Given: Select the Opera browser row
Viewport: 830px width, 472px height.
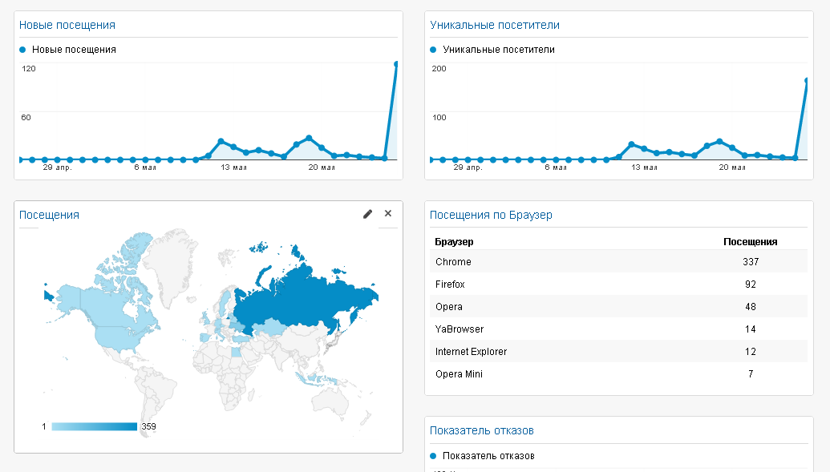Looking at the screenshot, I should 618,306.
